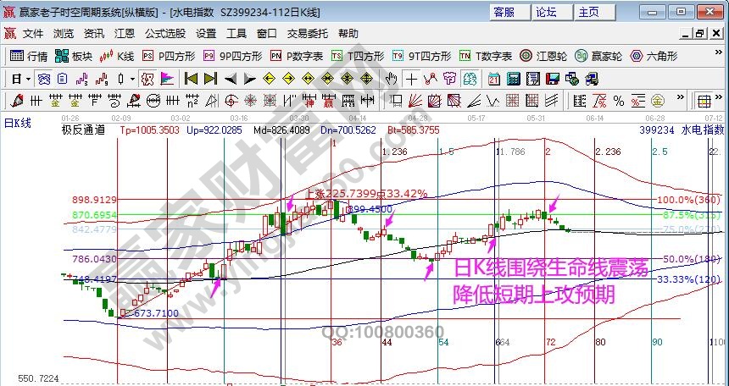Image resolution: width=729 pixels, height=386 pixels.
Task: Click the 客服 customer service button
Action: tap(504, 12)
